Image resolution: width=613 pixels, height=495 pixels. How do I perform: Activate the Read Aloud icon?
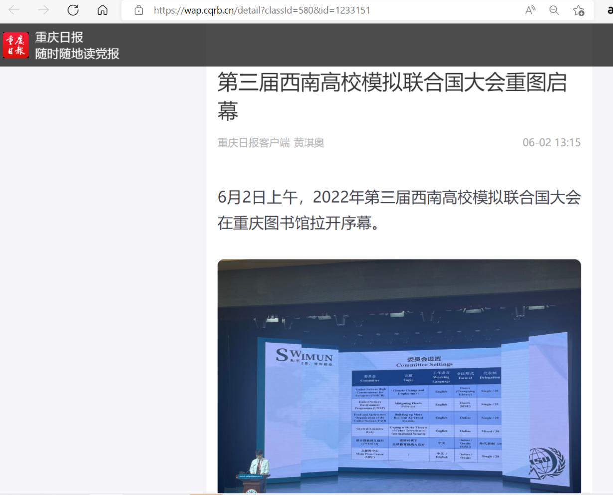tap(530, 10)
